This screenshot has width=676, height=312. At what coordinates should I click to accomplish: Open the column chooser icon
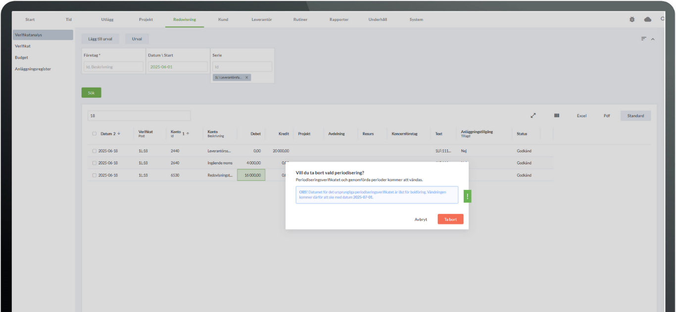(x=557, y=116)
